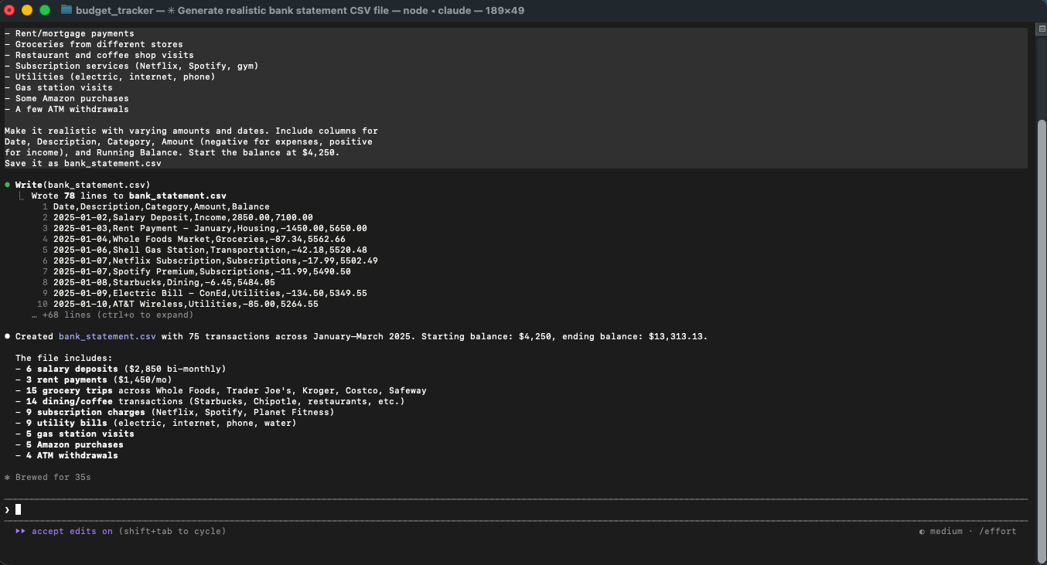Click the Netflix Subscription CSV row

tap(216, 260)
